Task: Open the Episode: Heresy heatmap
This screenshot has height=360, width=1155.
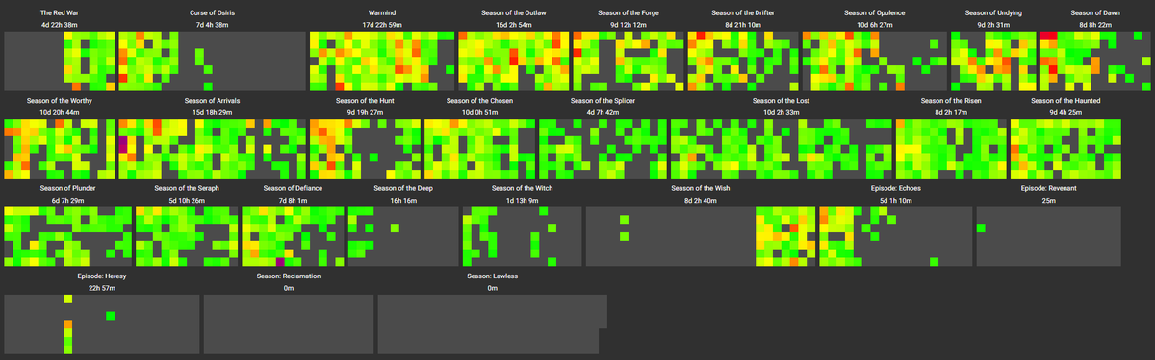Action: coord(101,324)
